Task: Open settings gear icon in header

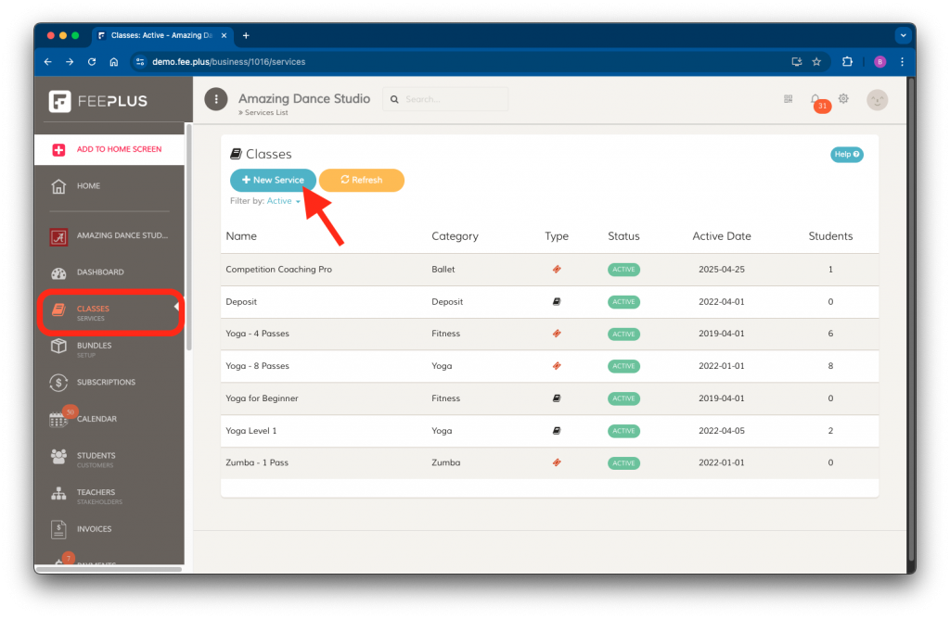Action: 843,99
